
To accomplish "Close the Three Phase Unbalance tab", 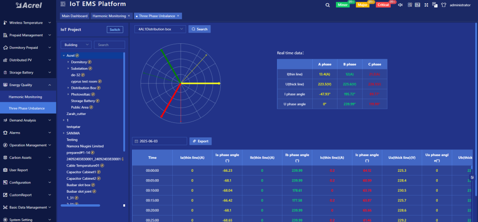I will (x=178, y=16).
